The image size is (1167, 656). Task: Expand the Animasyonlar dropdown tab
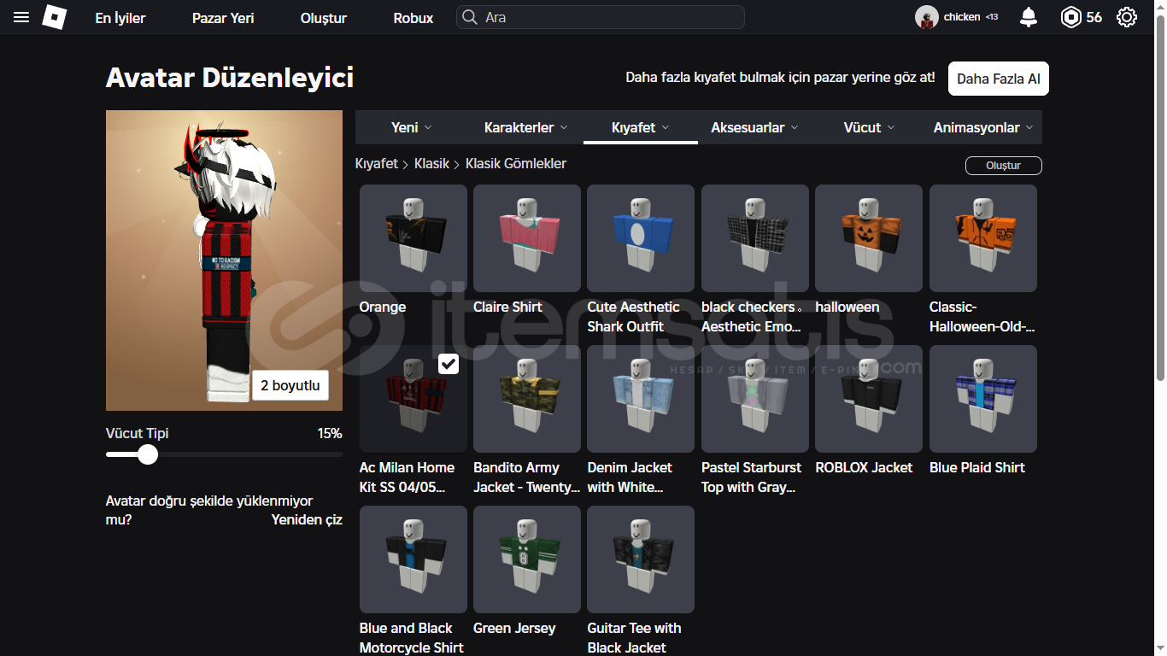[984, 127]
